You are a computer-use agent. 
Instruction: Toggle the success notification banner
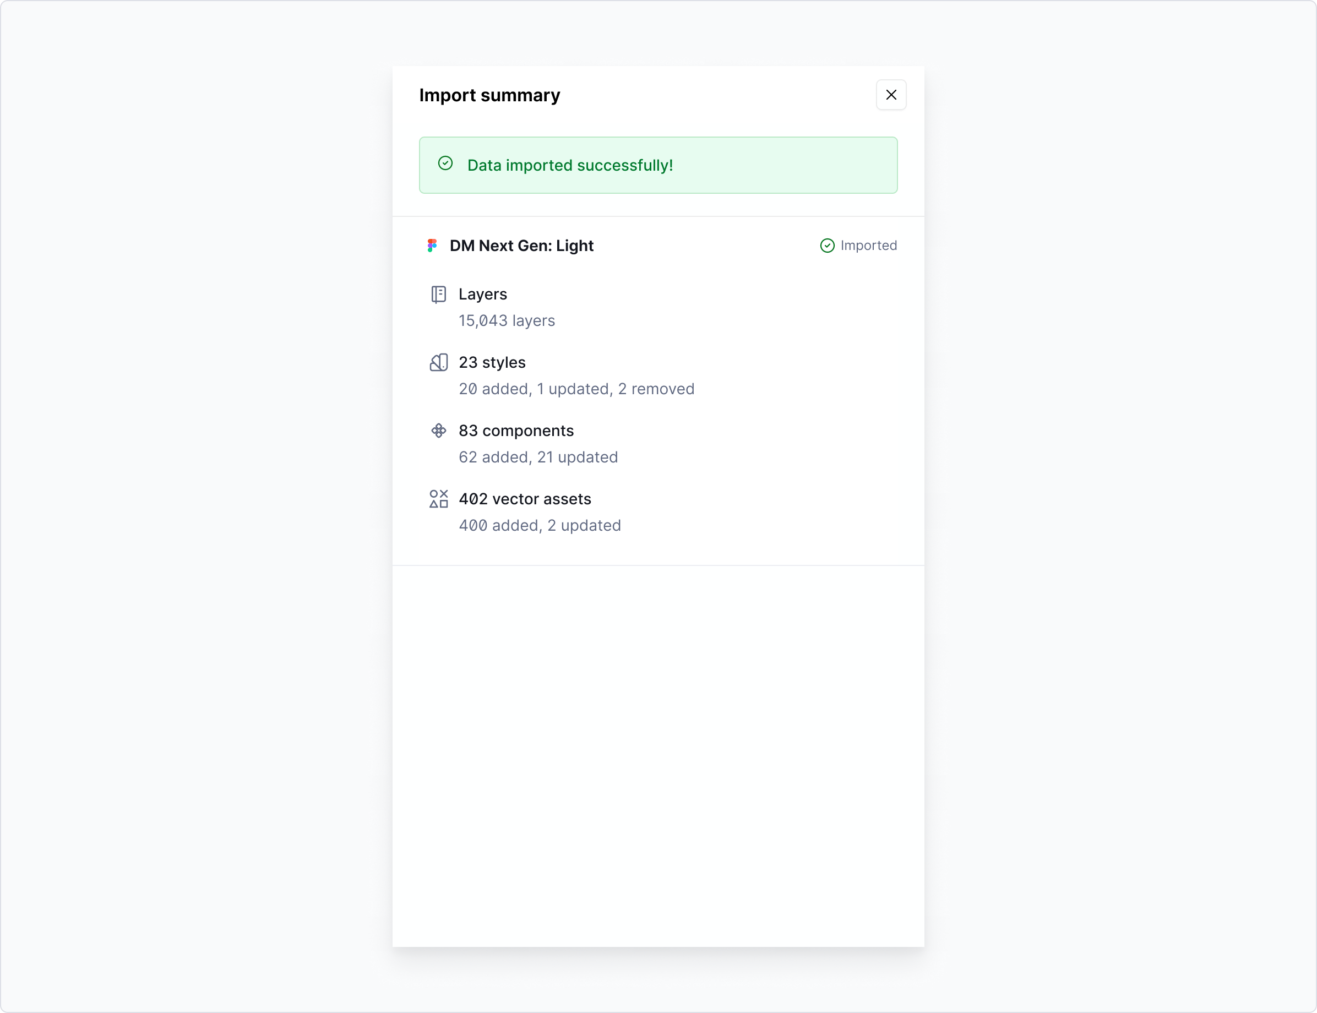pos(658,165)
